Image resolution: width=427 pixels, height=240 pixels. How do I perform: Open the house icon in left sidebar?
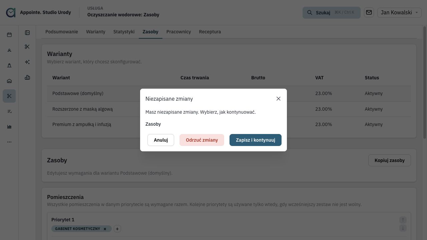(x=9, y=81)
